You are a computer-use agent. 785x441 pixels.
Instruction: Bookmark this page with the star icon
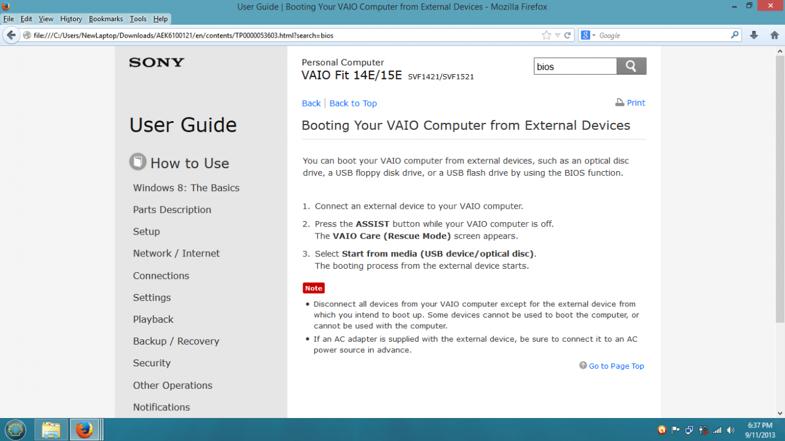click(x=546, y=35)
